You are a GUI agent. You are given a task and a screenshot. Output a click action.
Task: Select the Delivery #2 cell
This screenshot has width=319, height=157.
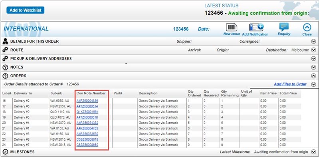[22, 101]
